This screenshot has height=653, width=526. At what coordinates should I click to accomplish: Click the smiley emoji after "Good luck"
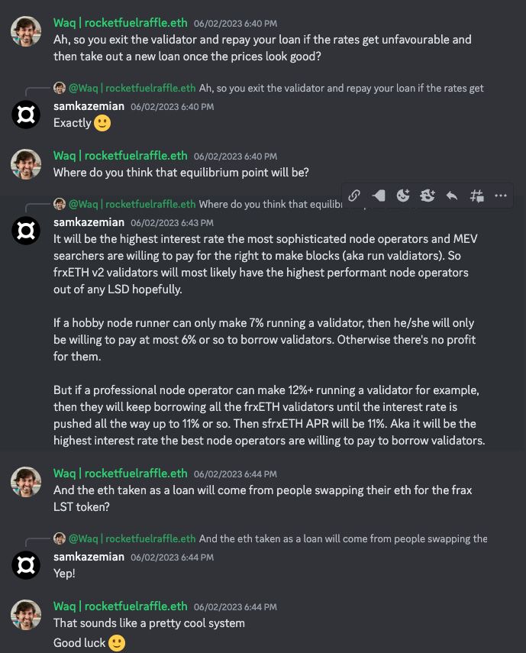[x=117, y=643]
